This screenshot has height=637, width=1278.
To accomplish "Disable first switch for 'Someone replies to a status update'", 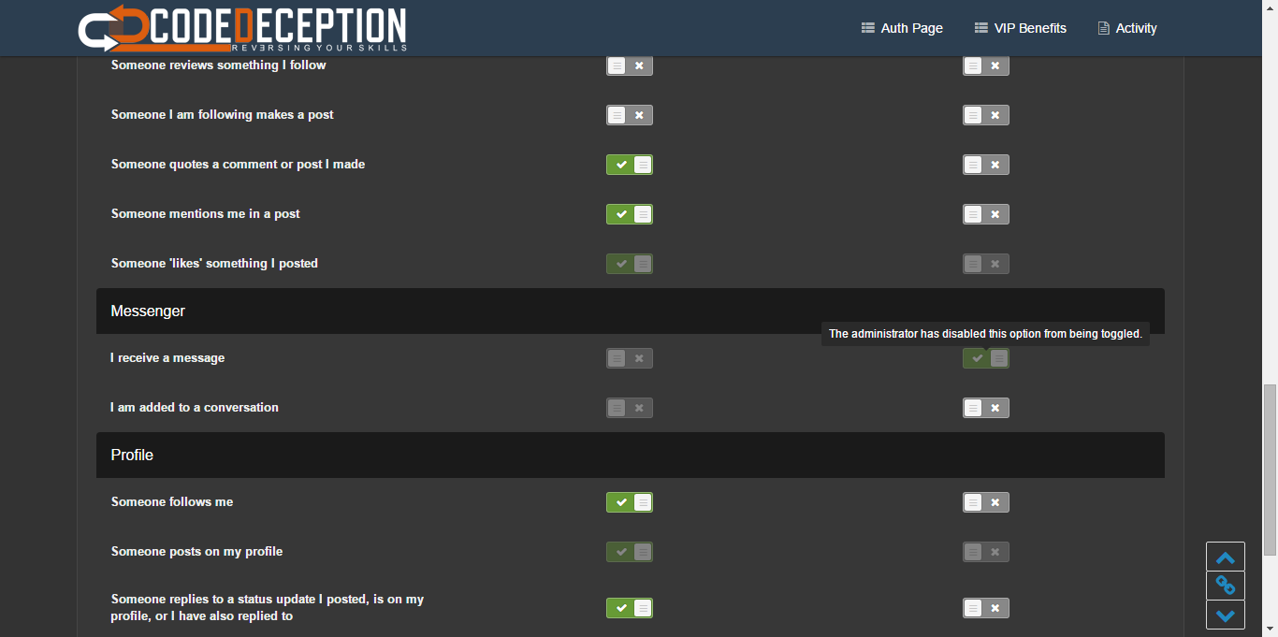I will pos(630,608).
